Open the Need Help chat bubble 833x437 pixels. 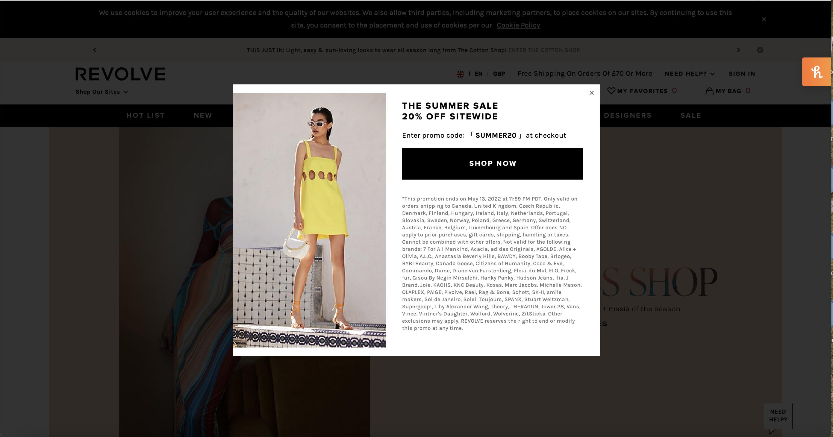[x=778, y=417]
